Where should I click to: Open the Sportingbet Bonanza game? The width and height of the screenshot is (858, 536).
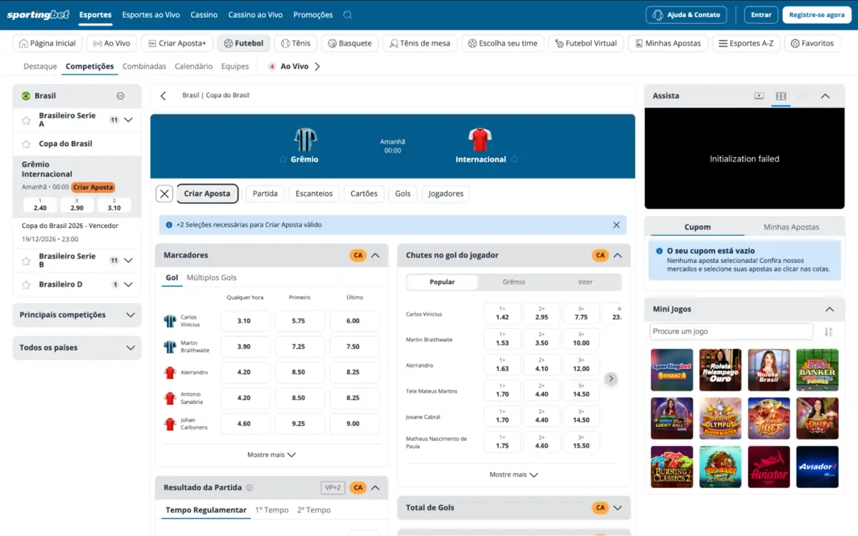click(671, 369)
